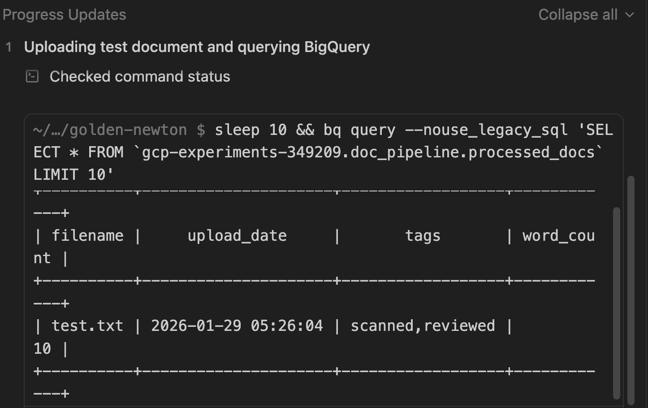Click the tags column header
The height and width of the screenshot is (408, 648).
(x=423, y=236)
